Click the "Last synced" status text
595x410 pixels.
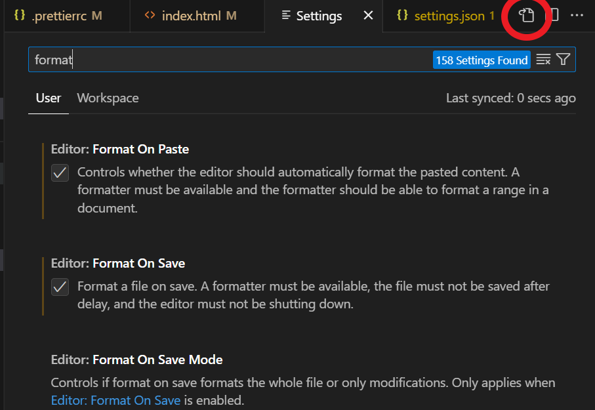click(x=510, y=98)
